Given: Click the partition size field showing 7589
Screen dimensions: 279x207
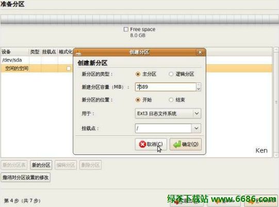Looking at the screenshot, I should pos(166,87).
